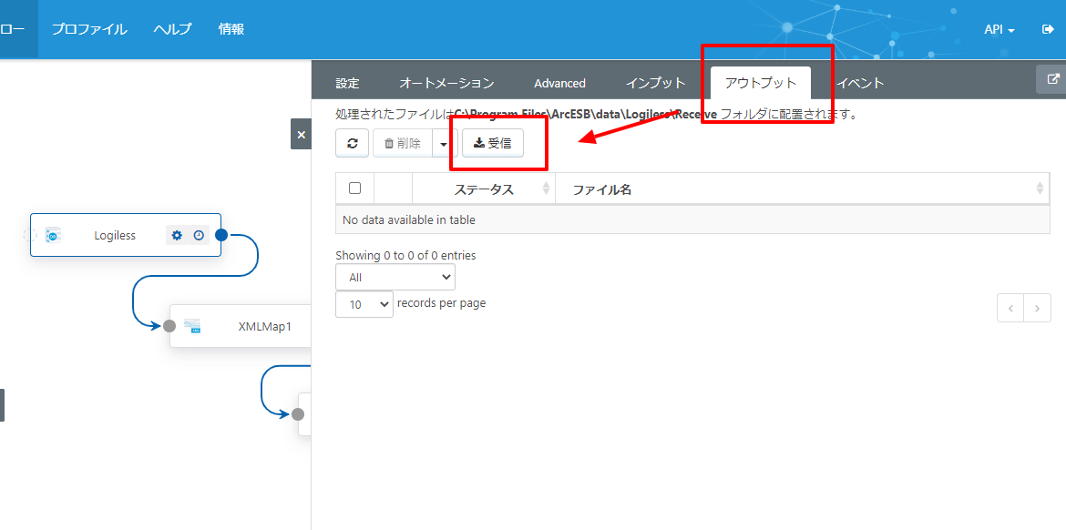Switch to the インプット tab
Image resolution: width=1066 pixels, height=530 pixels.
click(x=656, y=83)
